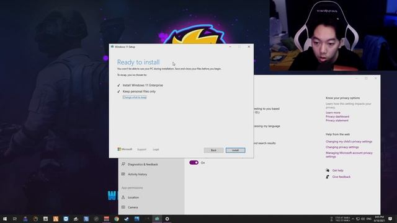Open the blue checkmark taskbar app
Image resolution: width=397 pixels, height=223 pixels.
(127, 219)
